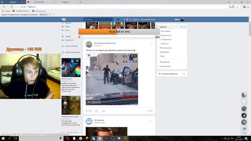
Task: Click the plus icon next to Новости
Action: point(185,27)
